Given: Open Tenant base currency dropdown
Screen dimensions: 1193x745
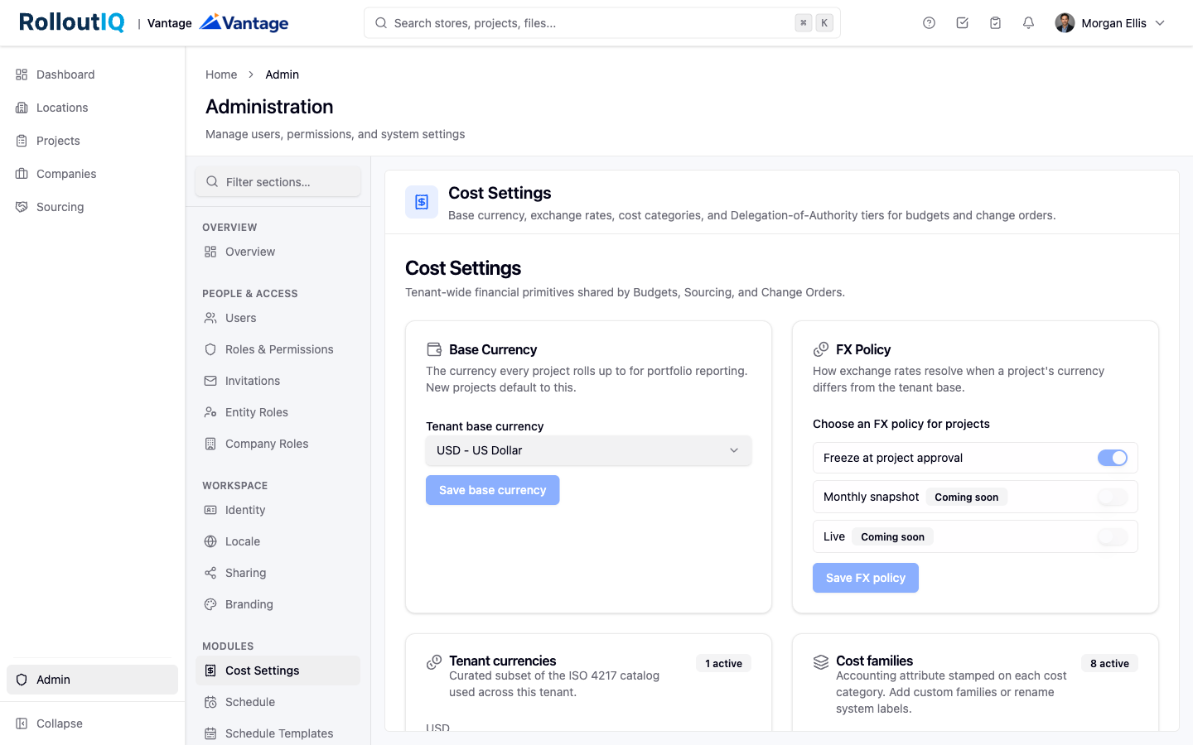Looking at the screenshot, I should 589,450.
